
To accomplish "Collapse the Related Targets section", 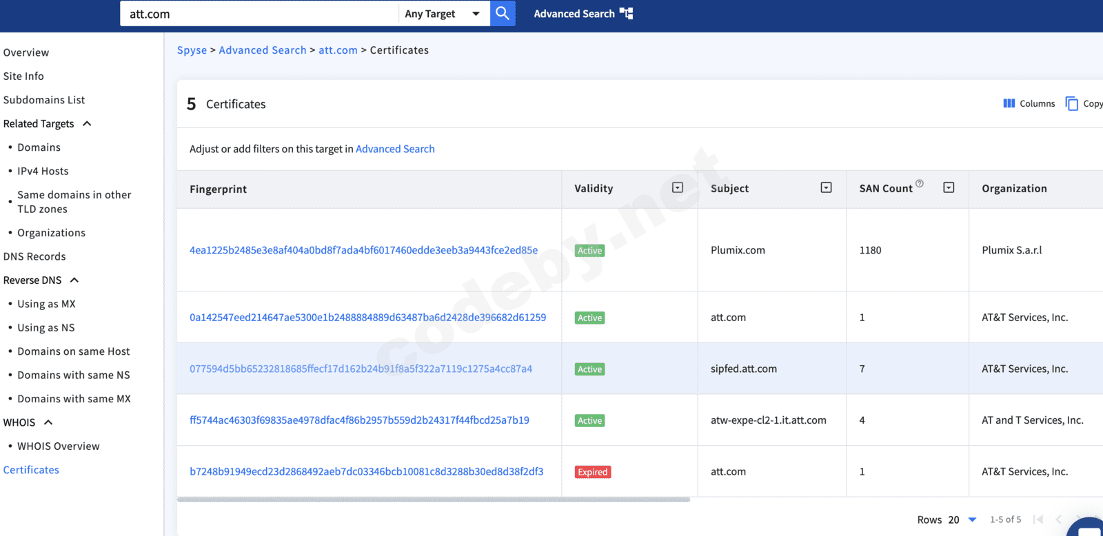I will 87,123.
